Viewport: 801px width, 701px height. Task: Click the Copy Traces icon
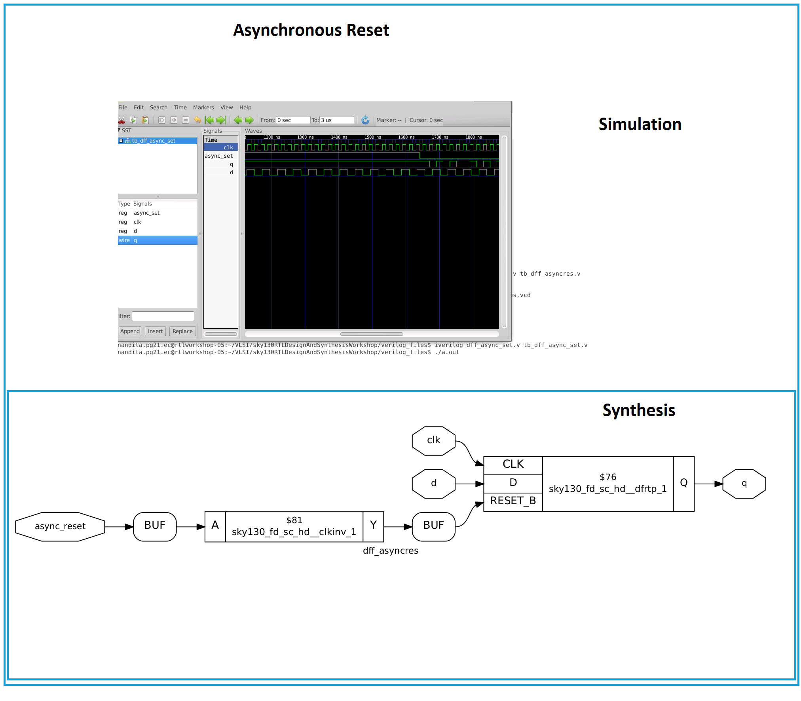[x=134, y=120]
